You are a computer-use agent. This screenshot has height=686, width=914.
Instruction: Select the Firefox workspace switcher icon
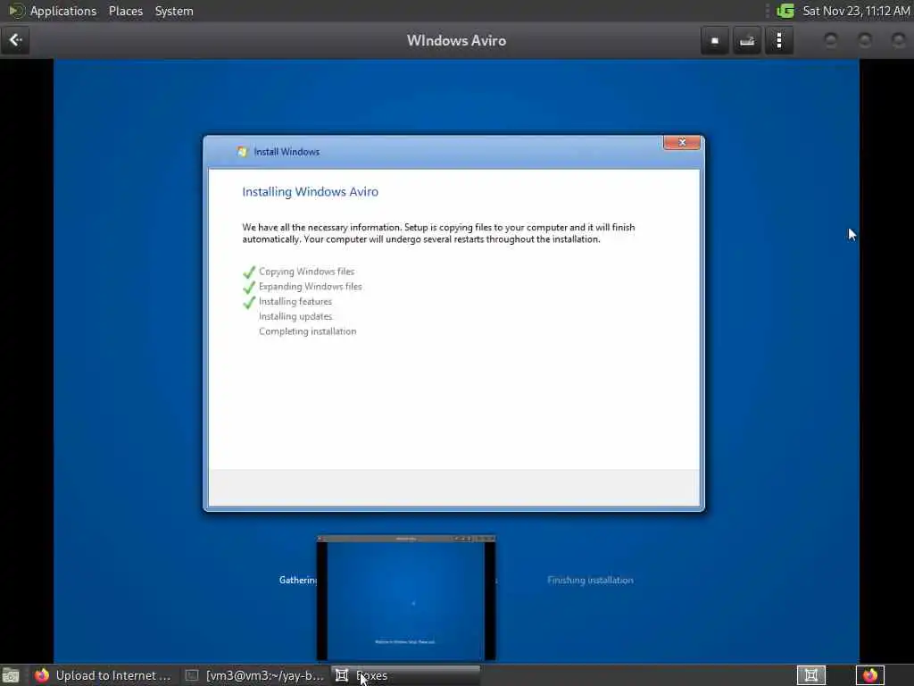(x=869, y=675)
